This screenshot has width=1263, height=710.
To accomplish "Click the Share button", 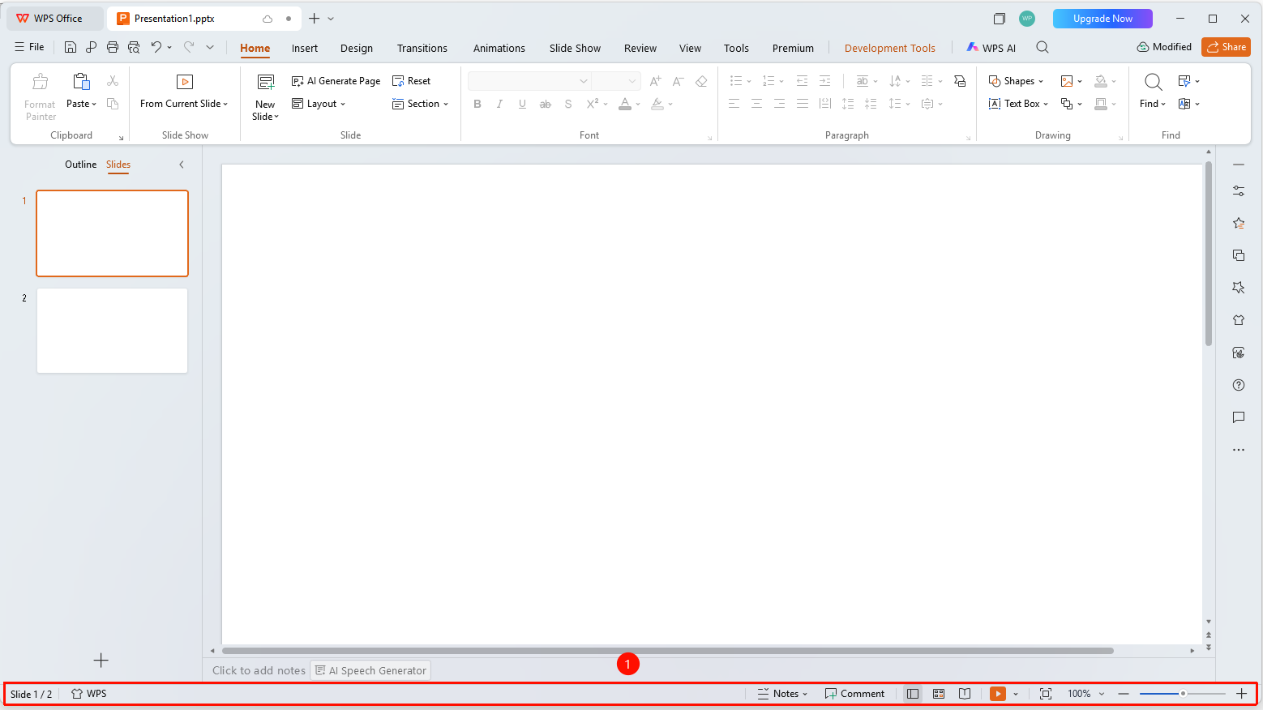I will [1227, 47].
